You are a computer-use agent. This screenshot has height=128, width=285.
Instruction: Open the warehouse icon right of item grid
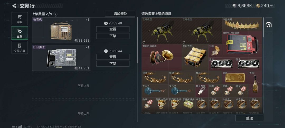click(x=268, y=25)
